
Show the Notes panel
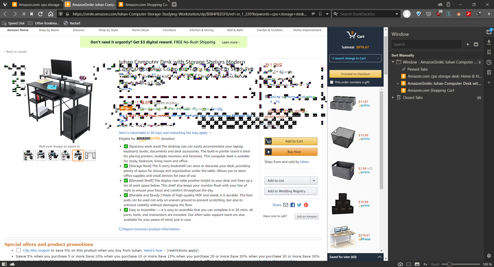[489, 72]
